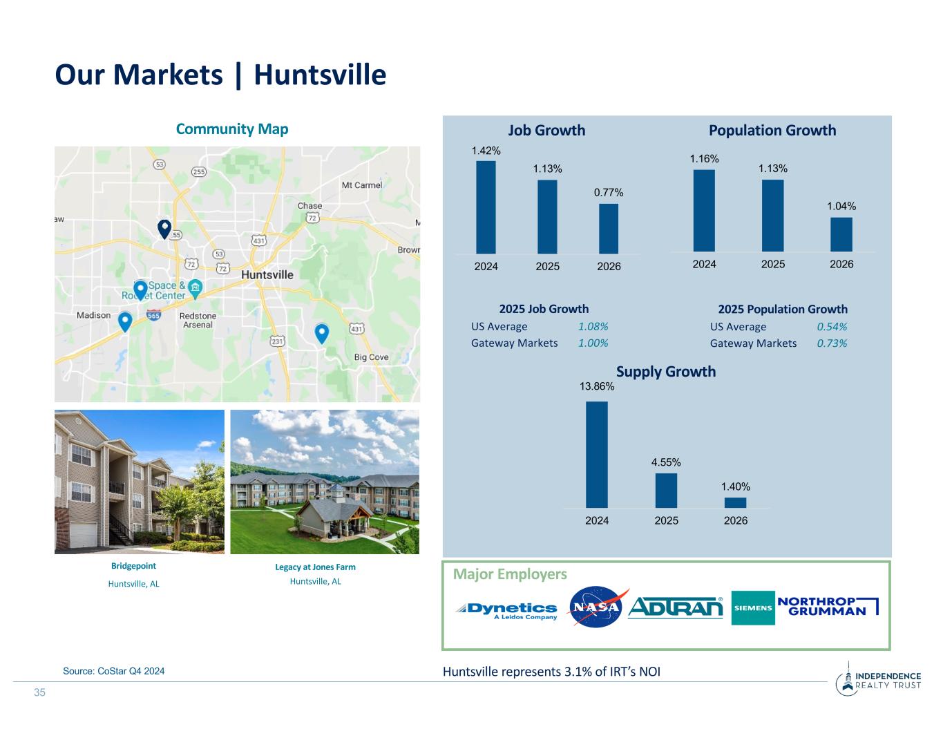Image resolution: width=943 pixels, height=729 pixels.
Task: Select "Huntsville represents 3.1% of IRT's NOI" text
Action: coord(551,671)
